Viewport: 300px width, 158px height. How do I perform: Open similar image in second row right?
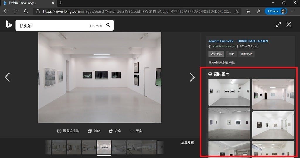point(273,125)
